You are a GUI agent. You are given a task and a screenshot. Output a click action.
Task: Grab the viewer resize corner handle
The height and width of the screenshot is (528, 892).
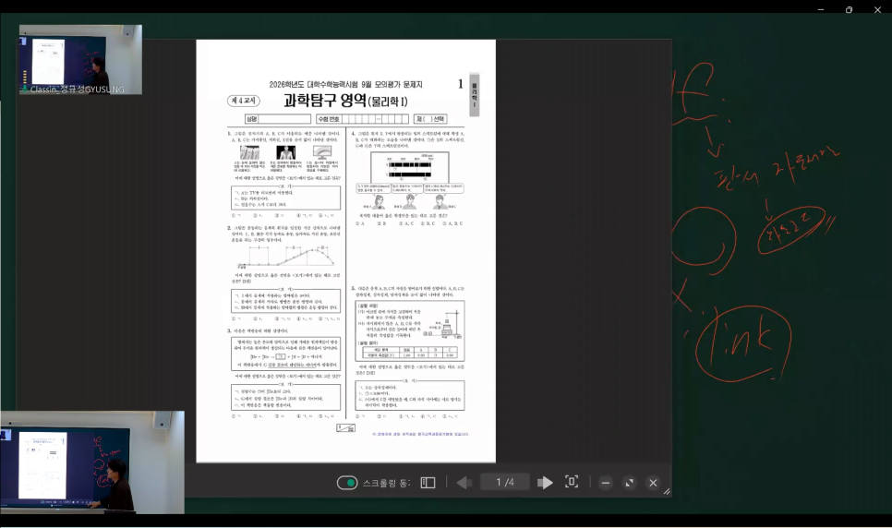click(667, 492)
